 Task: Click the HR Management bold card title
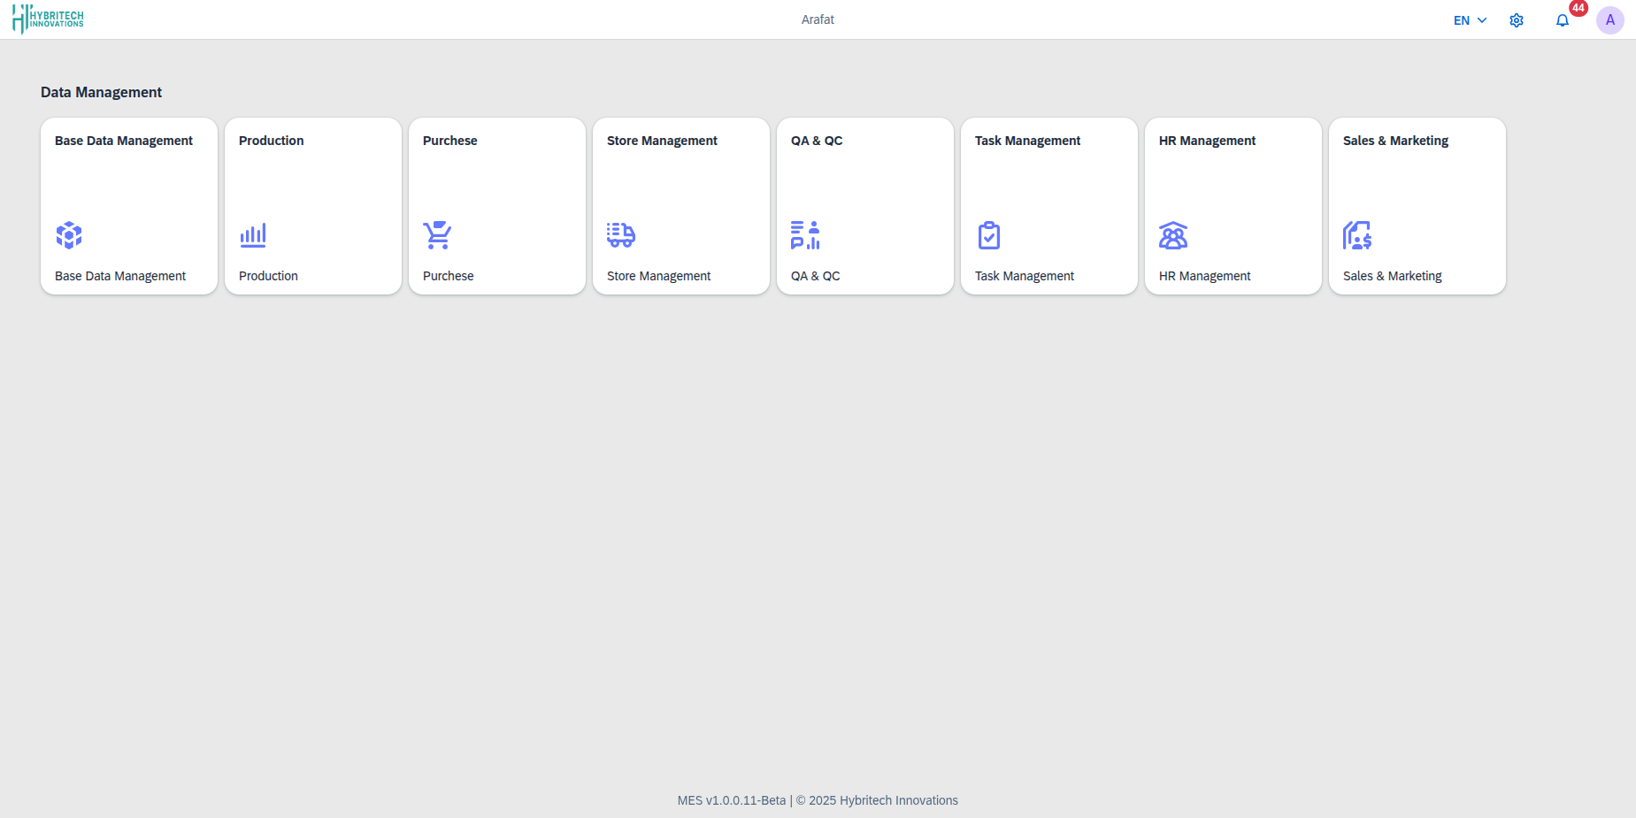(x=1207, y=141)
